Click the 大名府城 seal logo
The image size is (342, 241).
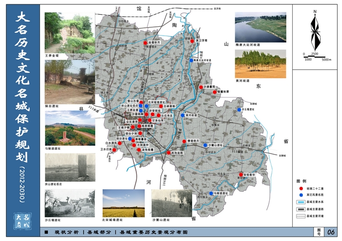coord(22,221)
